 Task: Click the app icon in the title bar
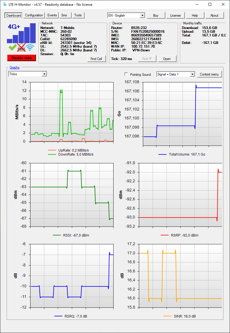coord(5,4)
